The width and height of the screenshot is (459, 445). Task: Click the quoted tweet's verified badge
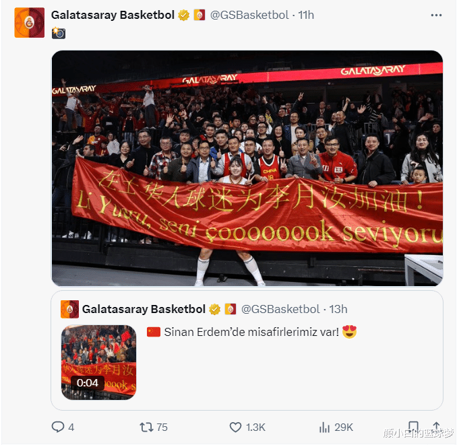[214, 309]
